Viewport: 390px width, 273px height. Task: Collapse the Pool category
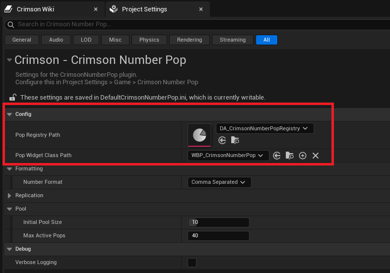tap(9, 209)
